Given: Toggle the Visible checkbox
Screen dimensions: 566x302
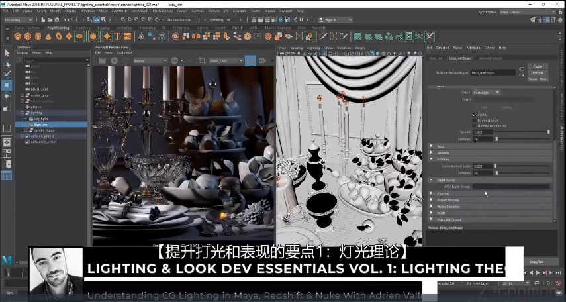Looking at the screenshot, I should pyautogui.click(x=474, y=115).
